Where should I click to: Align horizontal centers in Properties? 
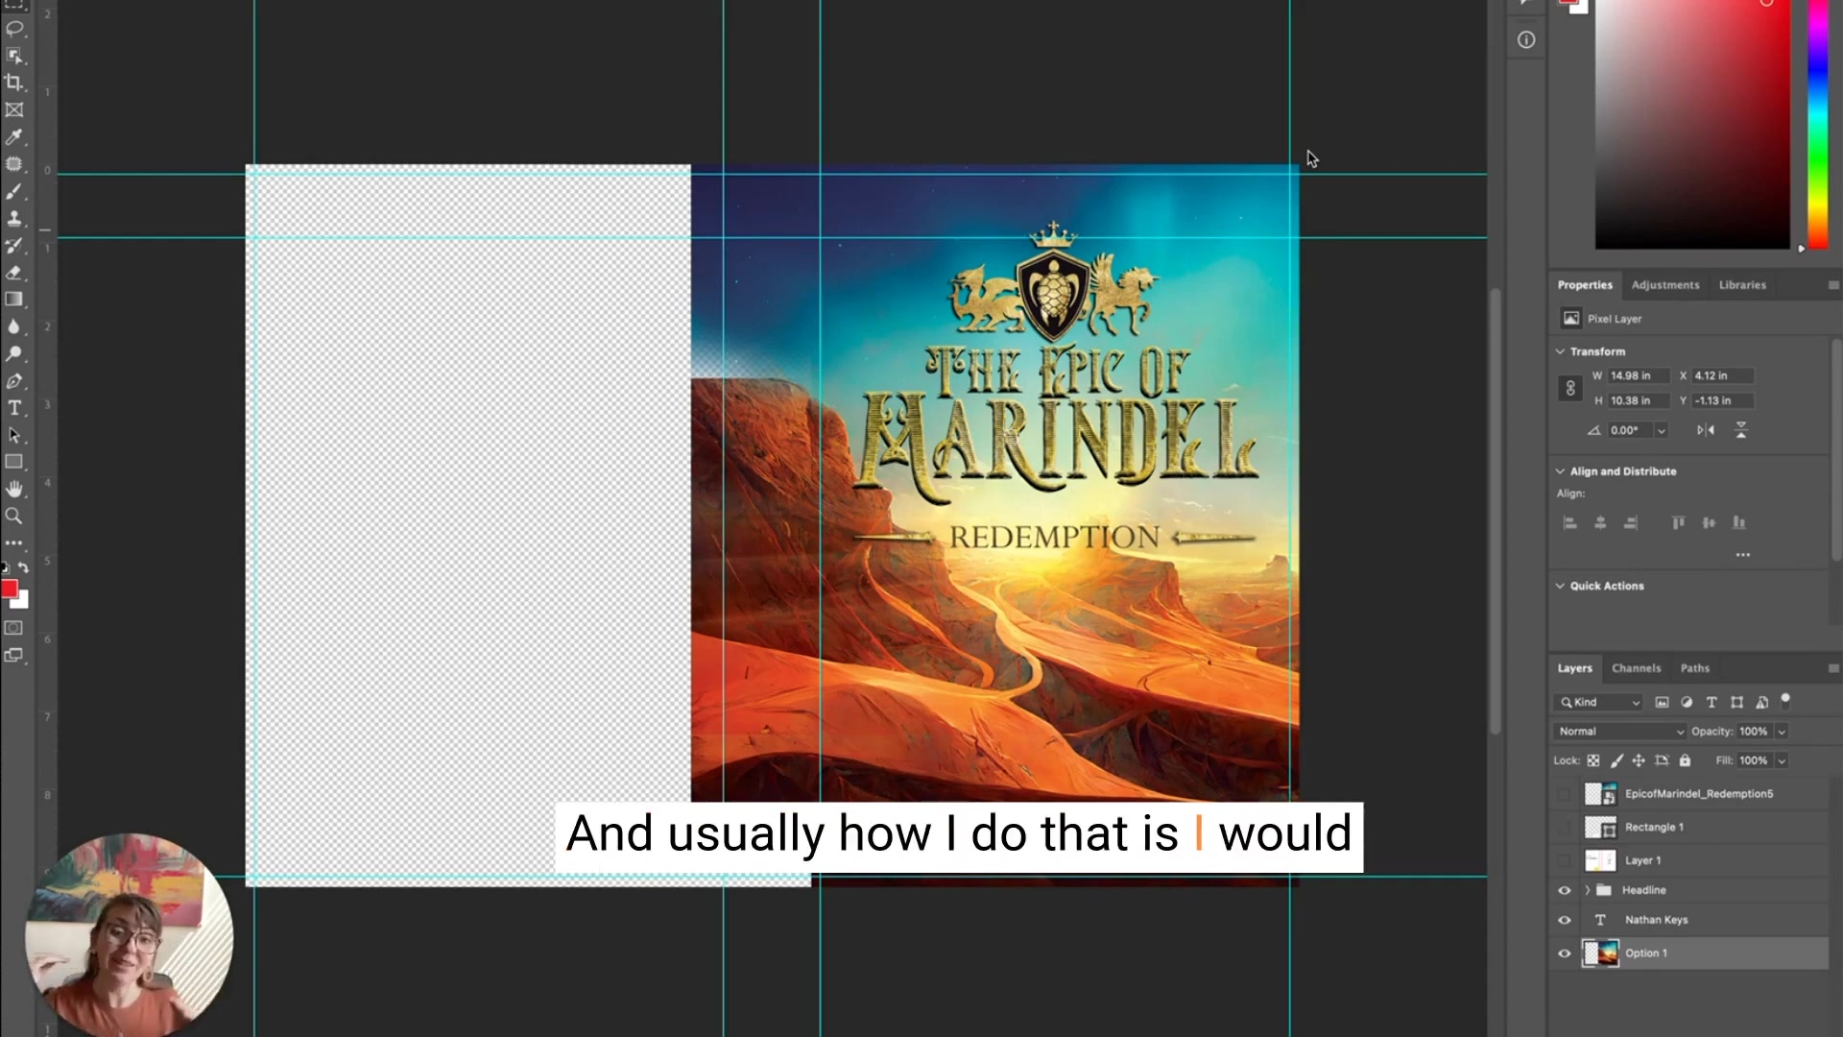tap(1600, 523)
